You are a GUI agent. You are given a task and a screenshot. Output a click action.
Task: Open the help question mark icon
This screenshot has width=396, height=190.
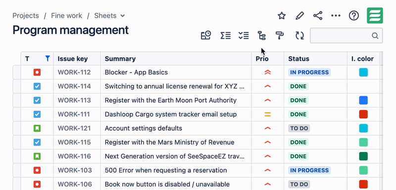pyautogui.click(x=354, y=16)
